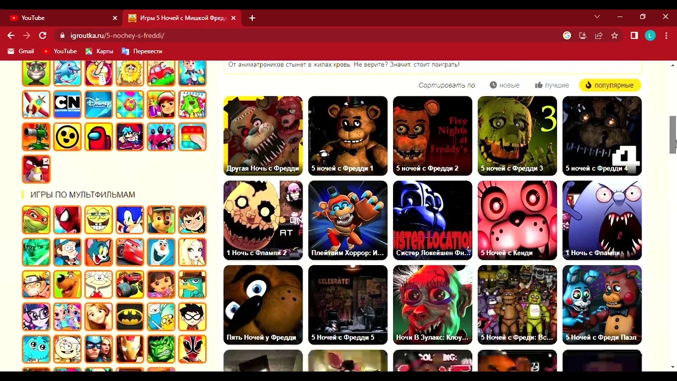Open the YouTube bookmark in bookmarks bar
Viewport: 677px width, 381px height.
60,51
